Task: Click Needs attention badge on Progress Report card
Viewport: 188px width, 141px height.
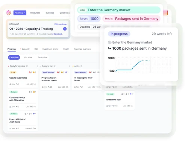Action: pos(48,72)
